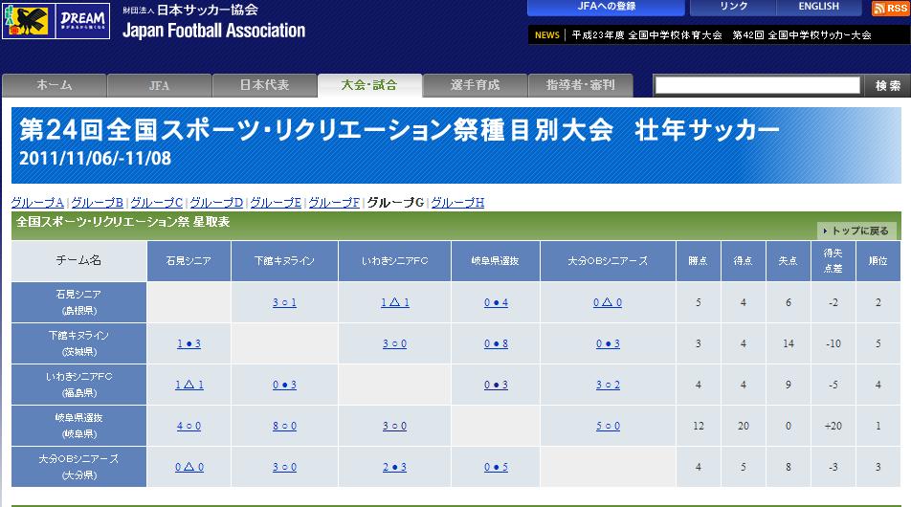
Task: Open 岐阜県選抜 vs 下館キヌライン 8○0 result
Action: coord(284,426)
